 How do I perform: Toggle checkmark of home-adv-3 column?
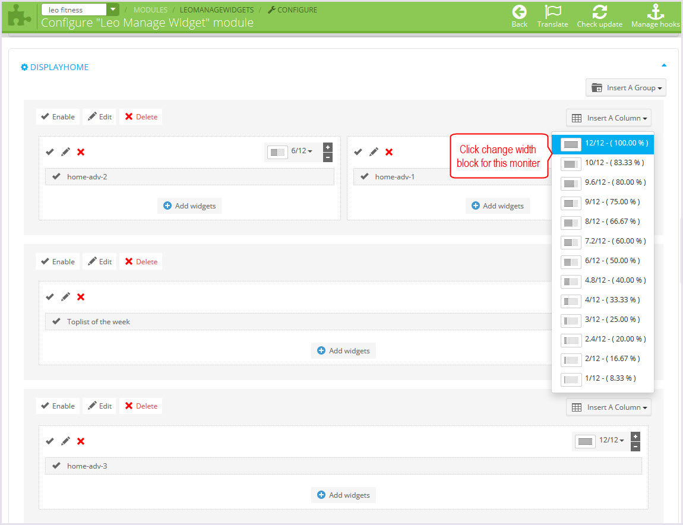click(50, 441)
